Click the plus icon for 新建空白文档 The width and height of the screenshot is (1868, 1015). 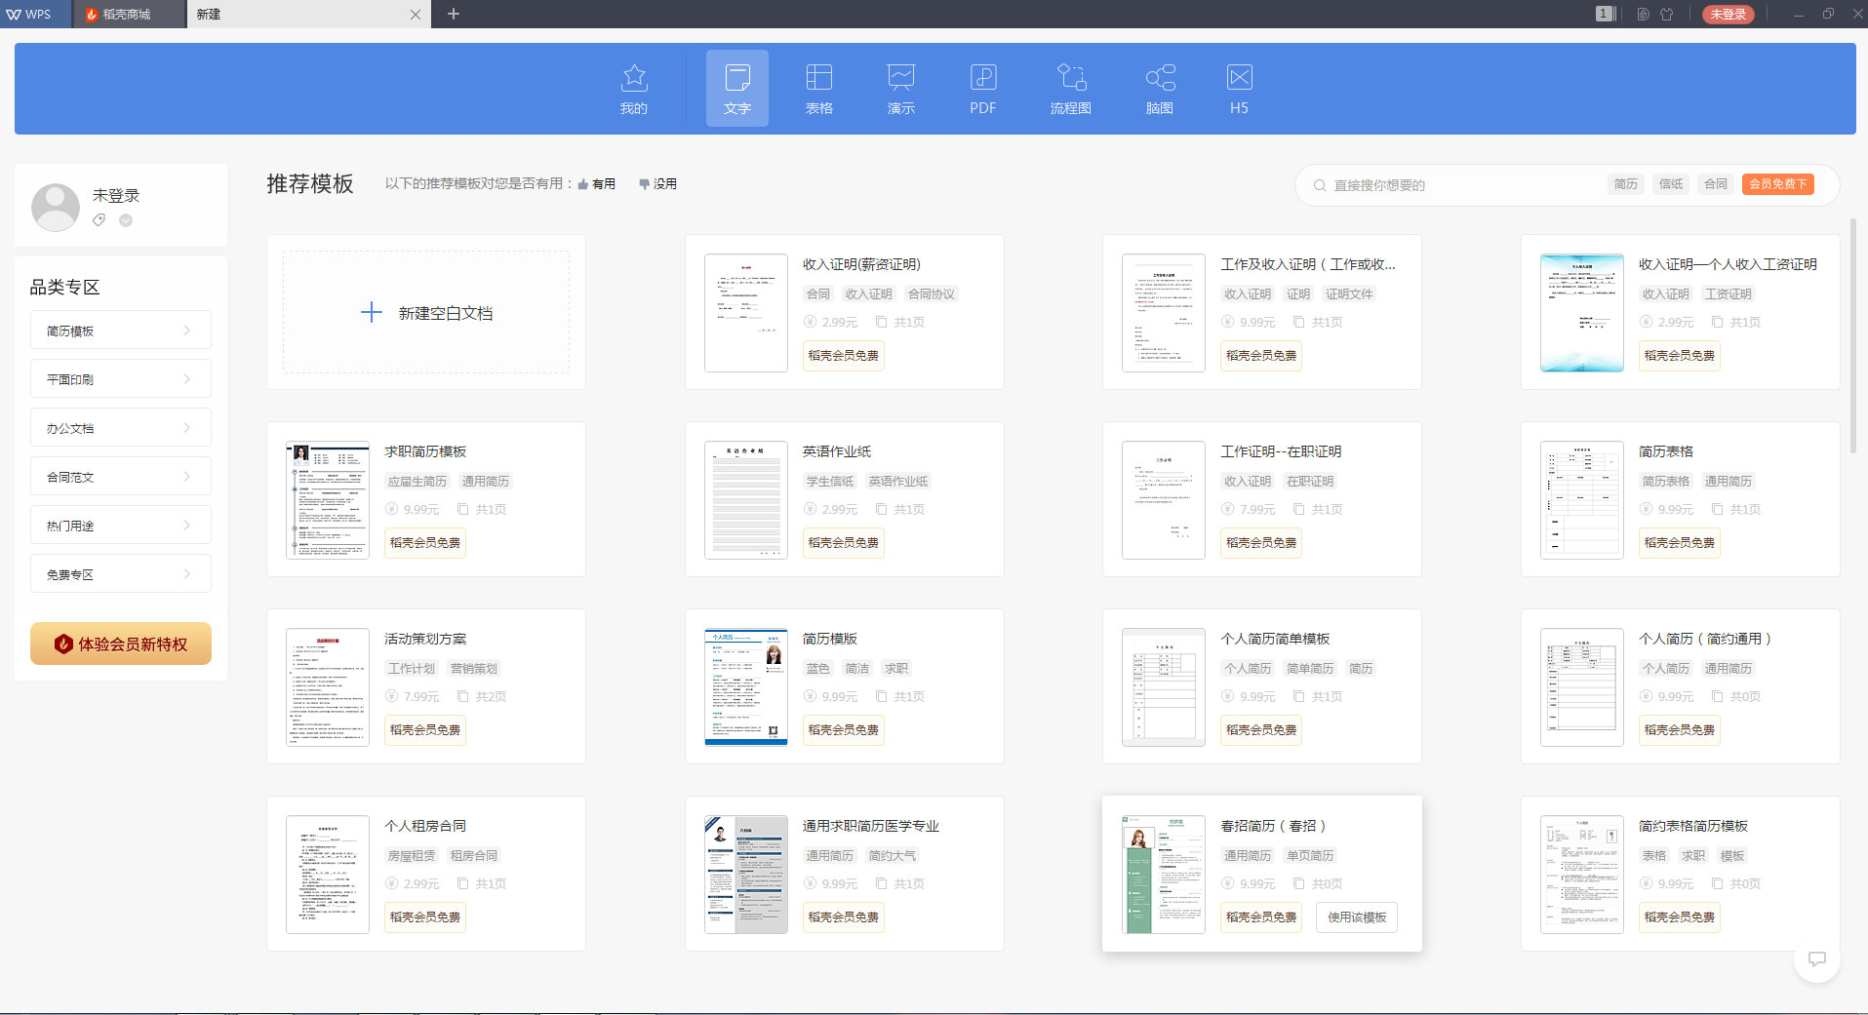pos(372,312)
